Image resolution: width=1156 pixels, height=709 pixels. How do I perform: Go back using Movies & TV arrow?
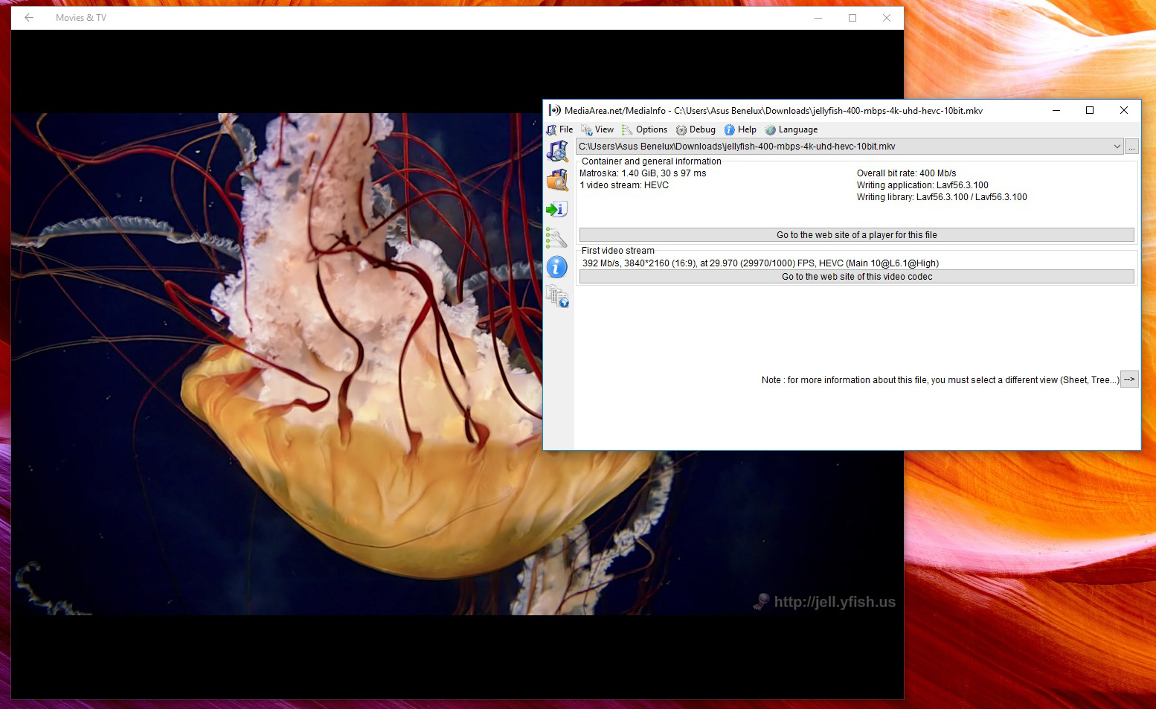(x=29, y=18)
